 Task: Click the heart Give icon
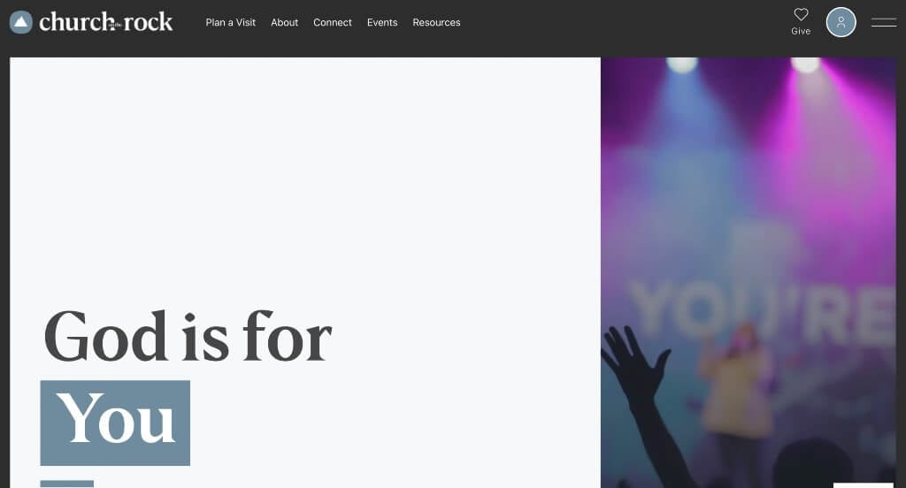pos(801,14)
